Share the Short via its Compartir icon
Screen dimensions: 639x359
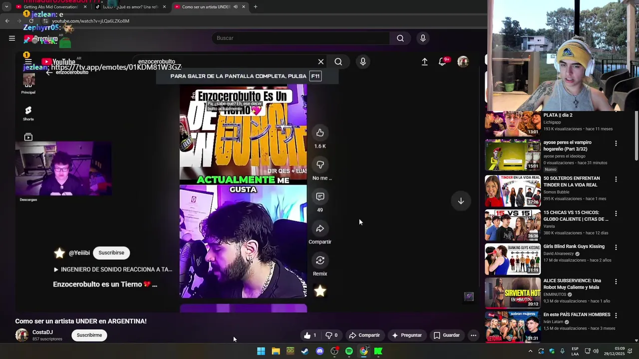click(320, 228)
